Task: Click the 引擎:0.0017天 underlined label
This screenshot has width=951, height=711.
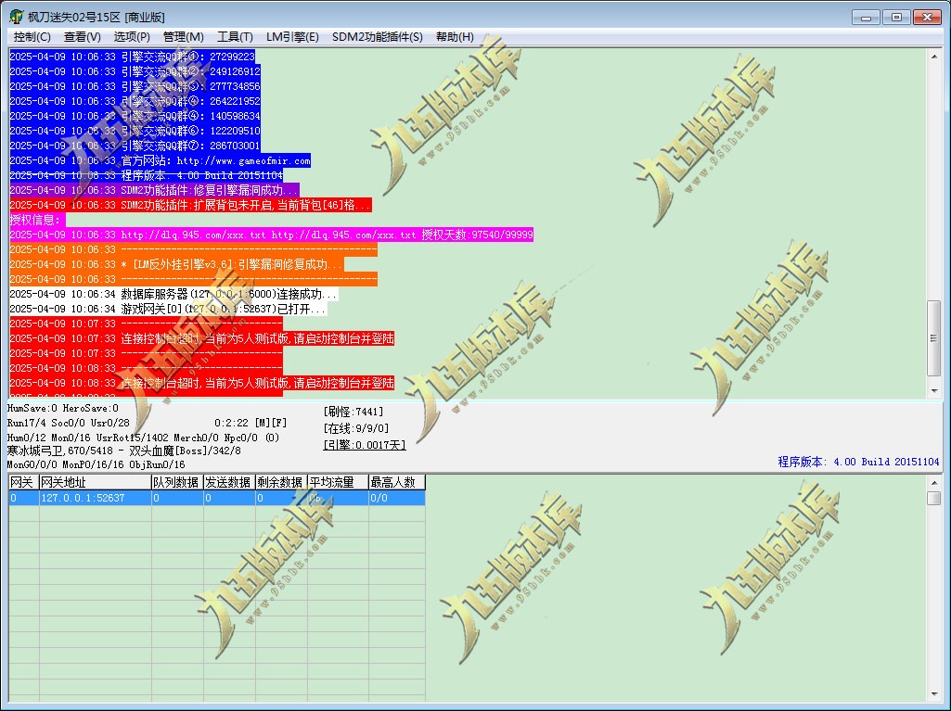Action: point(364,445)
